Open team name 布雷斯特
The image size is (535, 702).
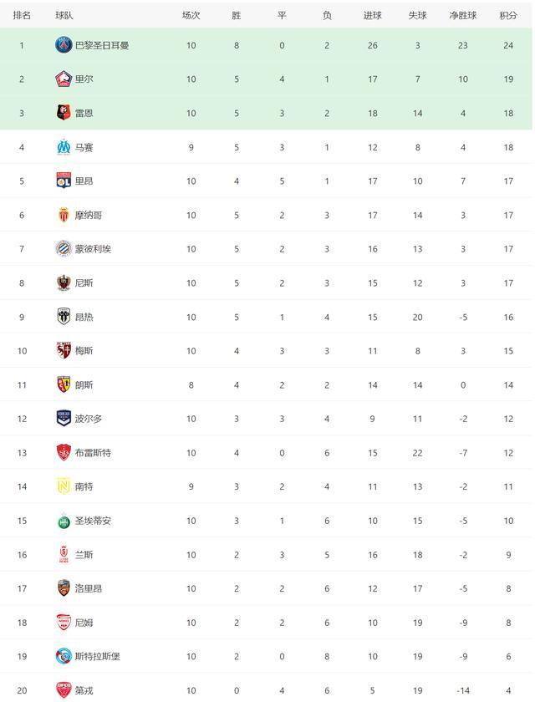pos(93,453)
